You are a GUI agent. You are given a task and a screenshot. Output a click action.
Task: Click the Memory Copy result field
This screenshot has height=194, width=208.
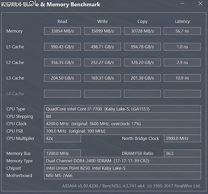coord(142,31)
